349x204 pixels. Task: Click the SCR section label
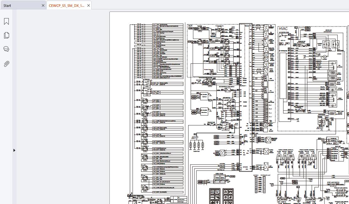click(x=190, y=26)
